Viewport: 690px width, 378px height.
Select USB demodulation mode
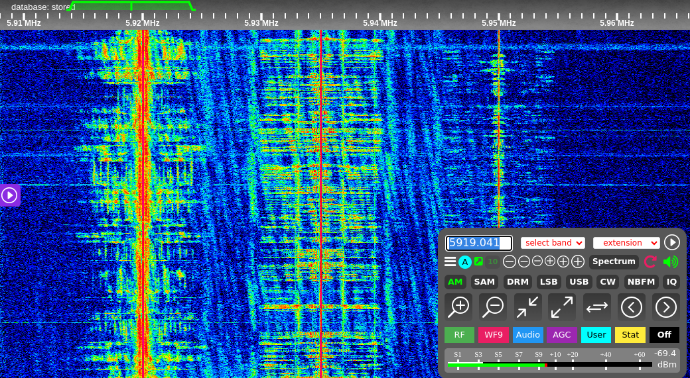(x=579, y=282)
